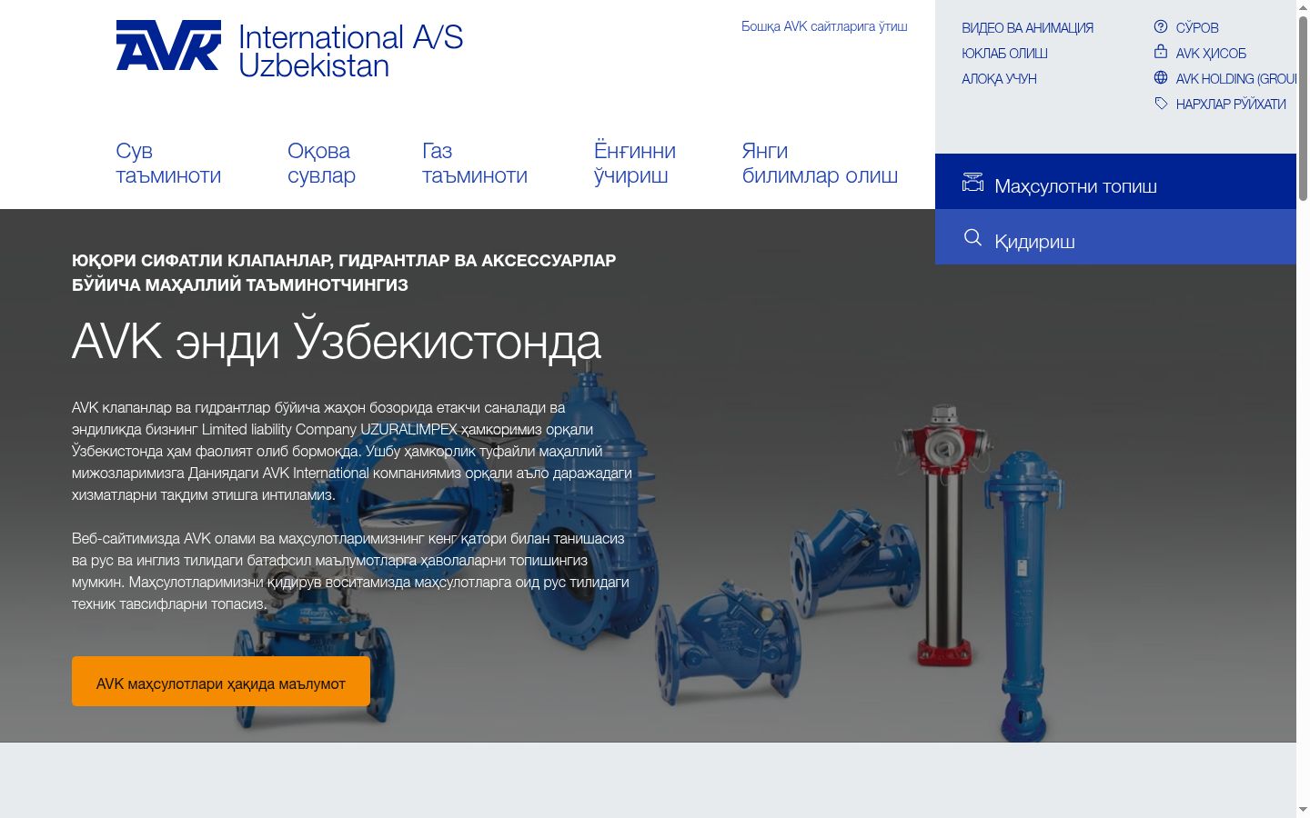Click the price tag icon beside НАРХЛАР РЎЙХАТИ
The height and width of the screenshot is (818, 1310).
pos(1161,103)
